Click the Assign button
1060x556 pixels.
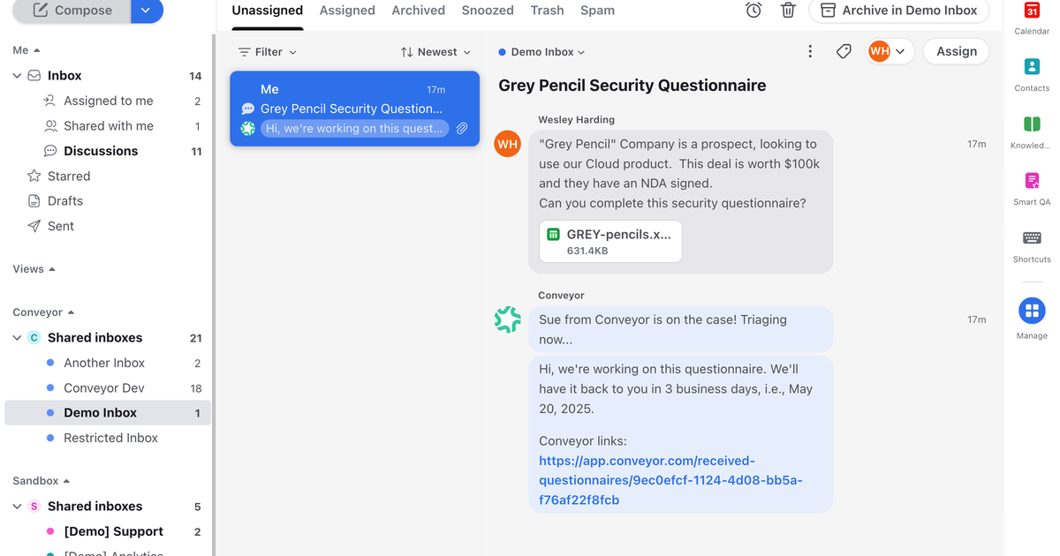956,51
